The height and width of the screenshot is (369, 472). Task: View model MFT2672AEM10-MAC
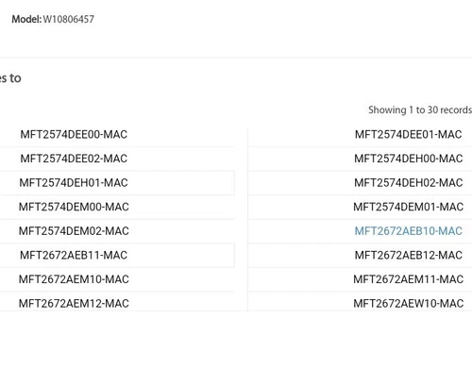[x=74, y=279]
